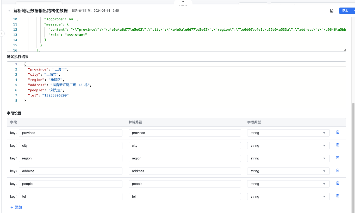Delete the city field row
The height and width of the screenshot is (213, 355).
(338, 145)
